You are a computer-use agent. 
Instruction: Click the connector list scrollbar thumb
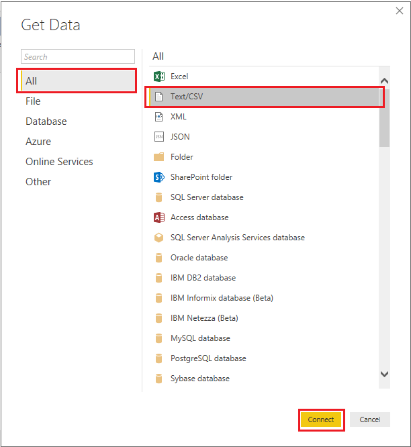(x=384, y=117)
